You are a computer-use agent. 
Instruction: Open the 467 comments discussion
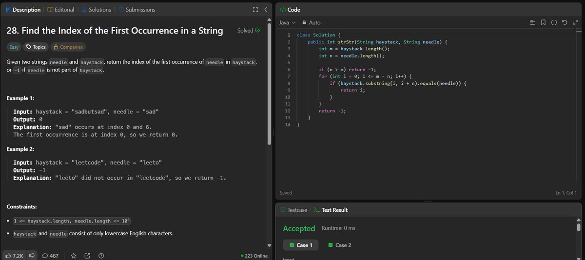50,256
